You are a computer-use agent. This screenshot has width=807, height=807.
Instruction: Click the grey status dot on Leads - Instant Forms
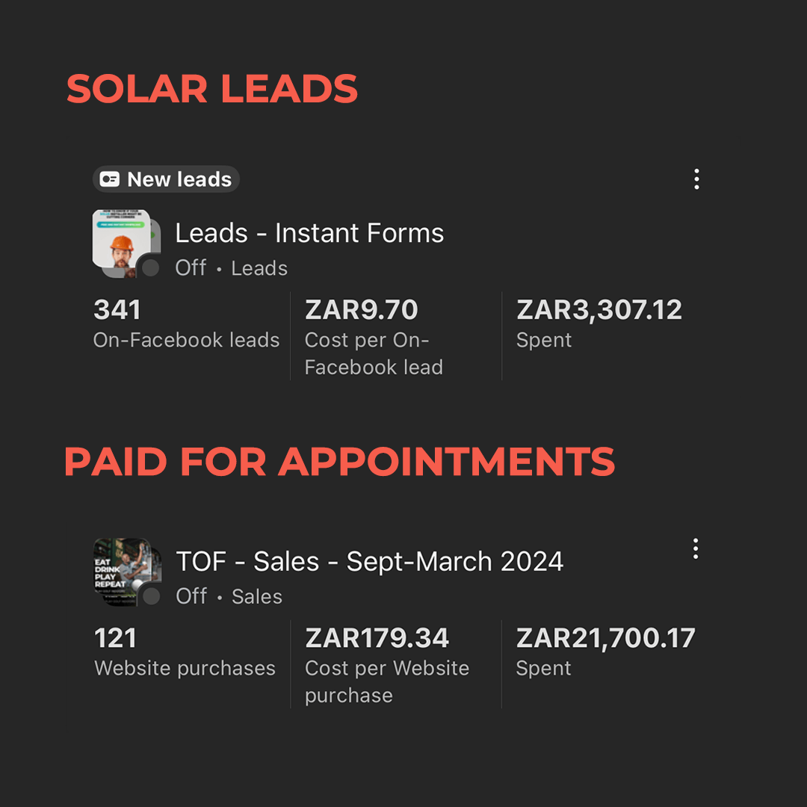click(151, 268)
